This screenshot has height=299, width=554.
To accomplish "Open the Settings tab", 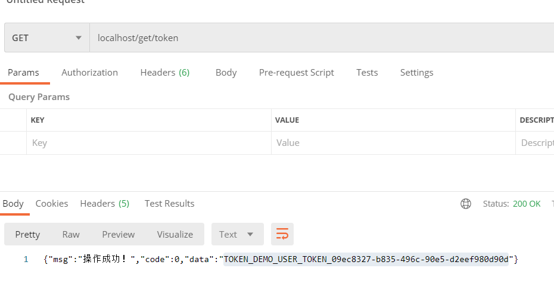I will (416, 73).
